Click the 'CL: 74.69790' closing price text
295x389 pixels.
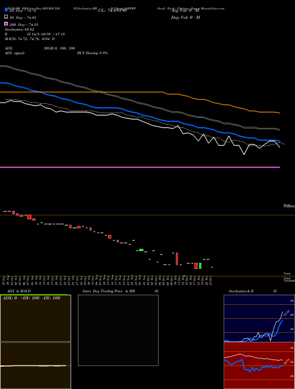coord(113,11)
